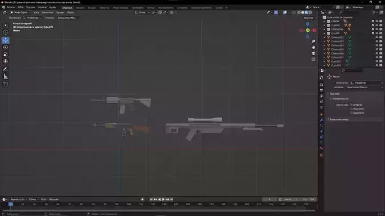385x216 pixels.
Task: Select the Measure tool
Action: (x=5, y=77)
